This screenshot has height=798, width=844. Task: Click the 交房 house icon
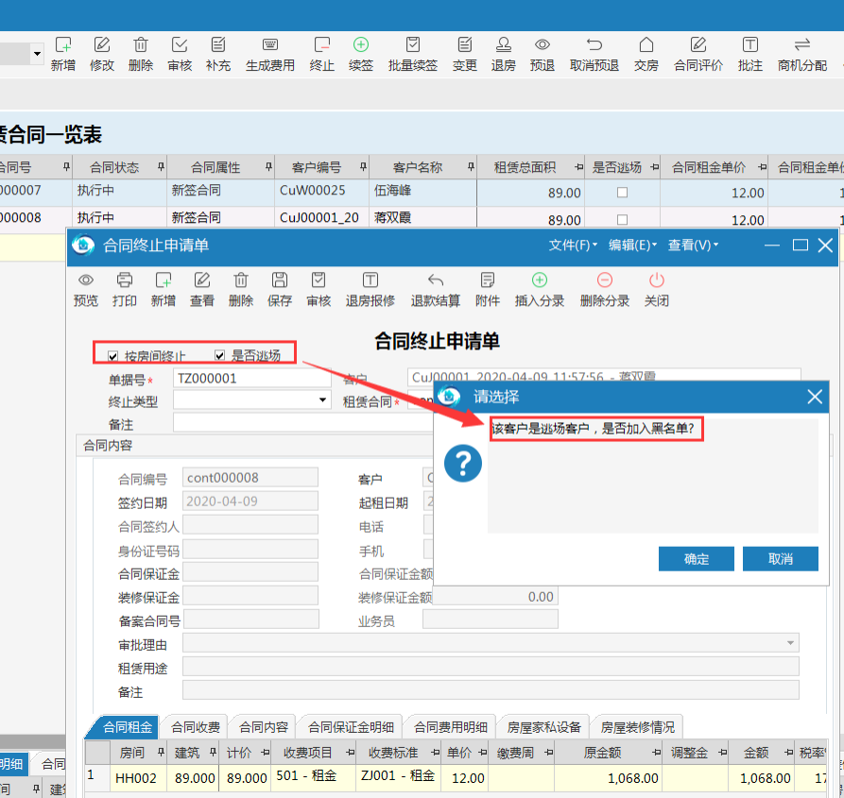(646, 44)
